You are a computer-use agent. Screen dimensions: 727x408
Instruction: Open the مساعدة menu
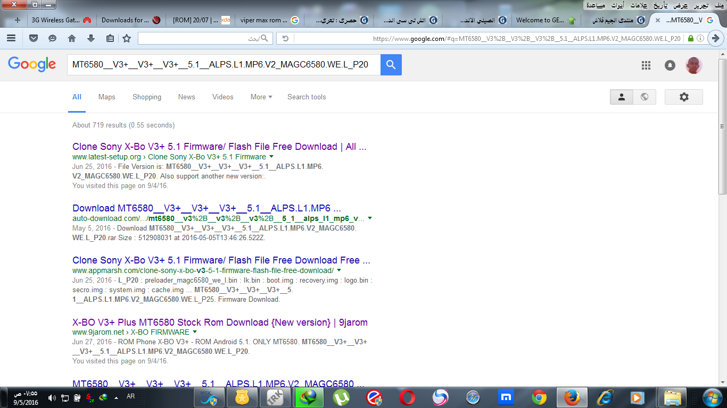[x=597, y=5]
